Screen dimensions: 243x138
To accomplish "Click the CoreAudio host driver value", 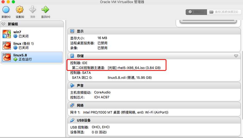I will pos(102,92).
